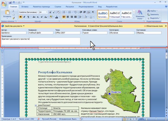
Task: Expand the Font (Шрифт) dialog launcher
Action: 59,21
